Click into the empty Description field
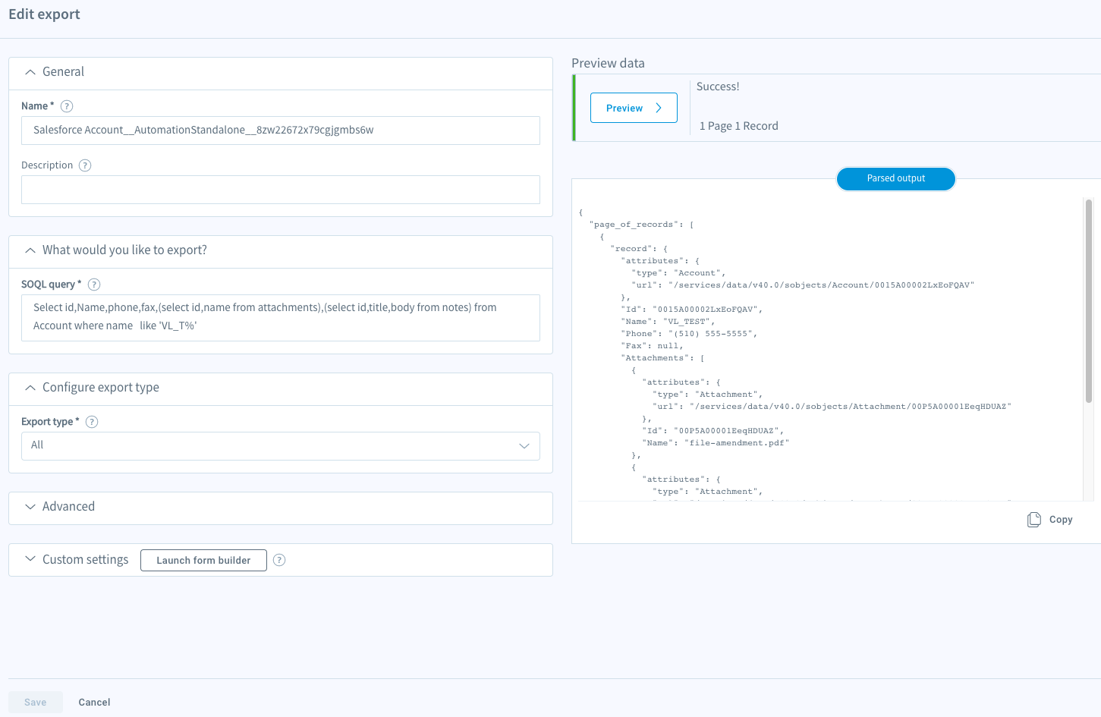The image size is (1101, 717). 281,190
